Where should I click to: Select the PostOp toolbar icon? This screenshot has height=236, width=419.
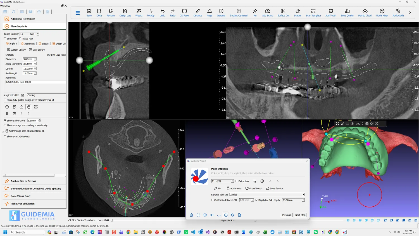pyautogui.click(x=151, y=13)
